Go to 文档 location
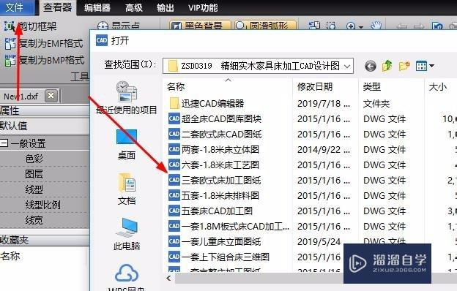 click(127, 189)
